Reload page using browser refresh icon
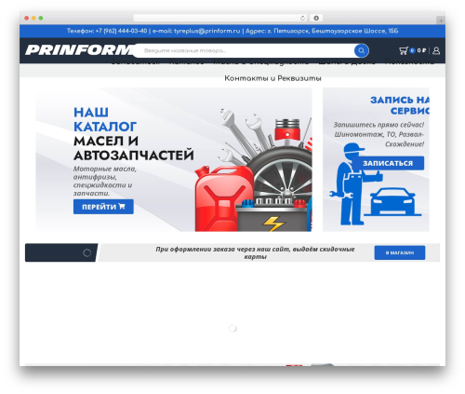 coord(302,18)
